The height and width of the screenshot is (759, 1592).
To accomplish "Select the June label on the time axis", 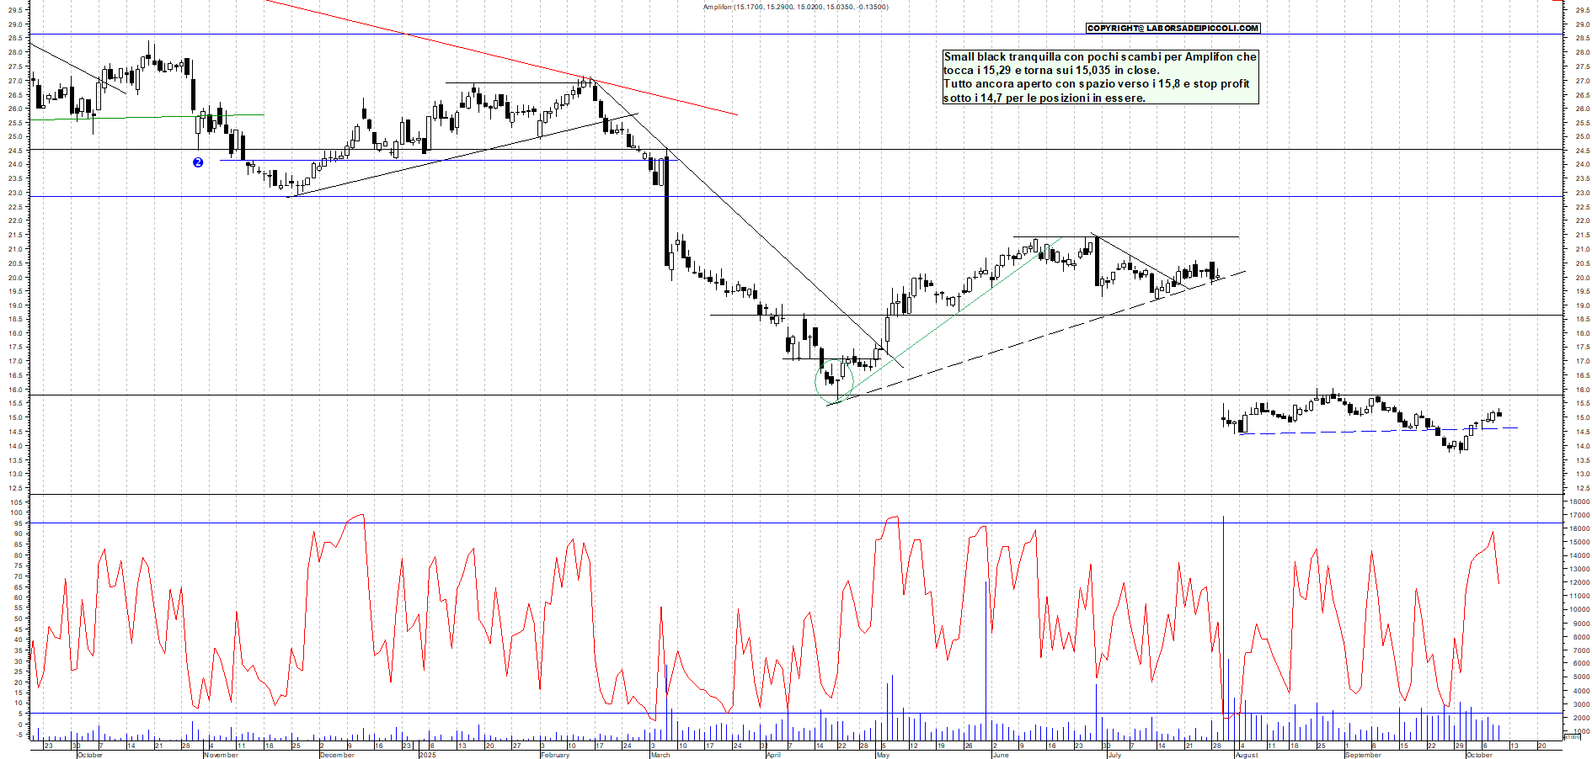I will tap(1000, 755).
